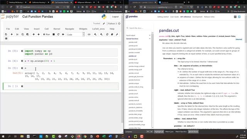Copy selected cells icon in Jupyter toolbar
The image size is (247, 139).
tap(22, 34)
